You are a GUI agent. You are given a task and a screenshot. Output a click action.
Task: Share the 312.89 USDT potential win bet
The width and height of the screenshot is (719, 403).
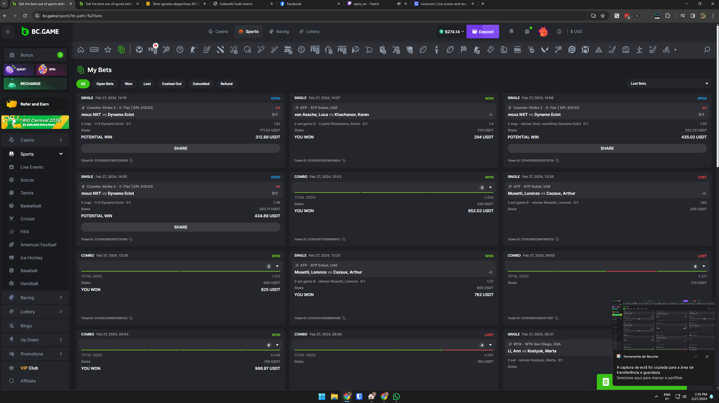(181, 148)
